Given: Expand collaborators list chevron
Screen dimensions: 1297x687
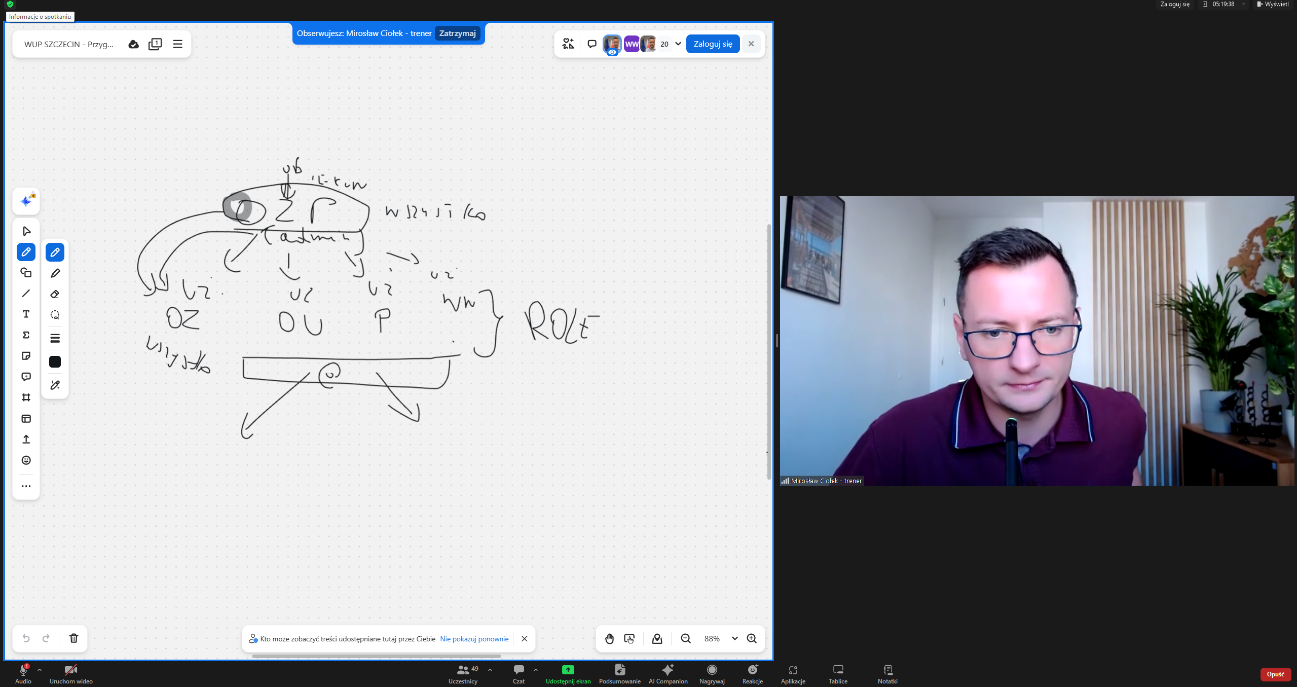Looking at the screenshot, I should point(678,44).
